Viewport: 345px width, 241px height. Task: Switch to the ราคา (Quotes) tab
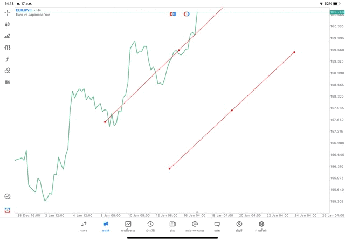(x=84, y=226)
